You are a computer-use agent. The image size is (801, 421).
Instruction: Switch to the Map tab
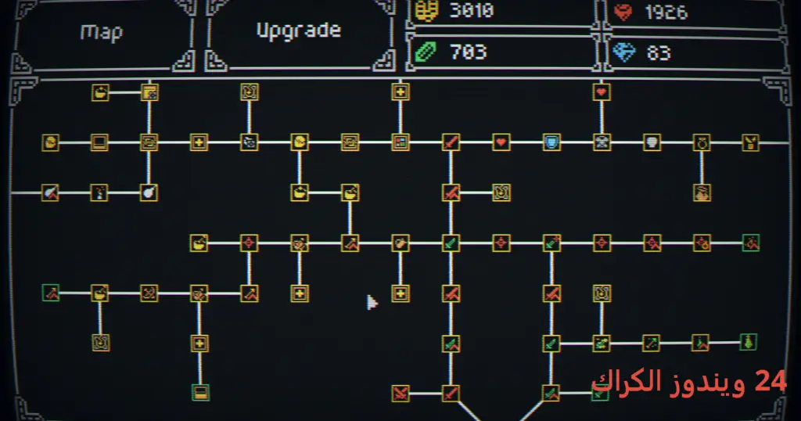coord(102,33)
